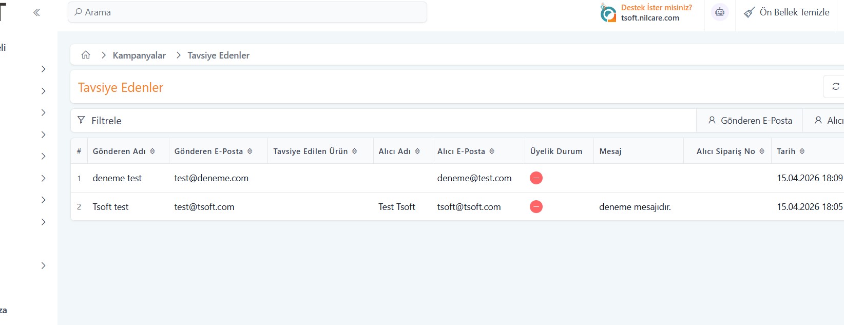Sort table by Tarih column
Image resolution: width=844 pixels, height=325 pixels.
point(802,151)
